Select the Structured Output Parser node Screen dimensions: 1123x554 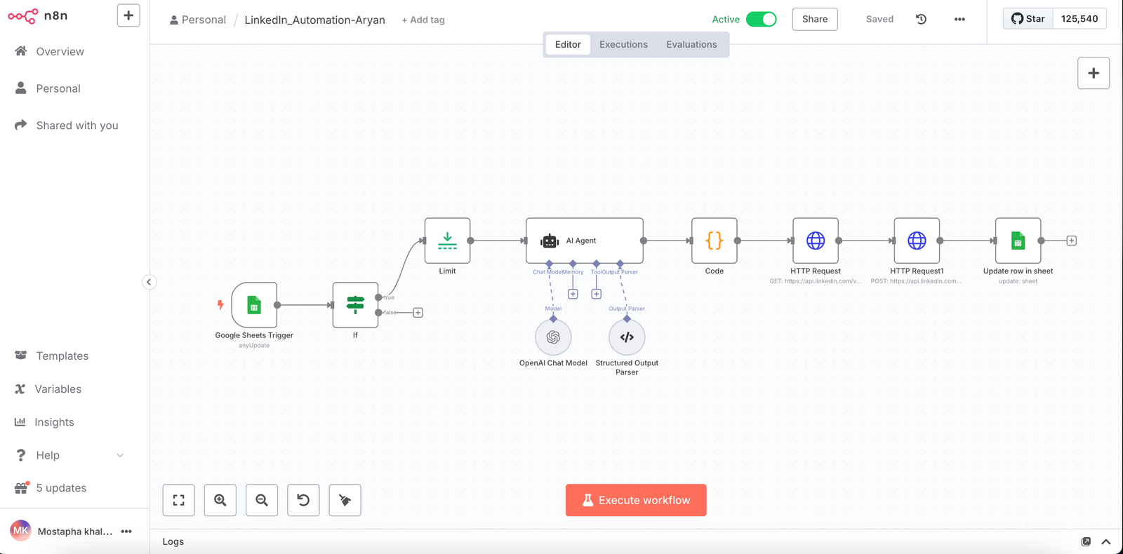coord(627,337)
